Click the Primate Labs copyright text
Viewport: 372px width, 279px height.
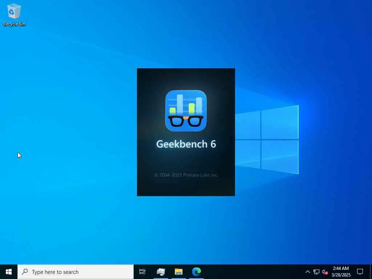click(186, 175)
